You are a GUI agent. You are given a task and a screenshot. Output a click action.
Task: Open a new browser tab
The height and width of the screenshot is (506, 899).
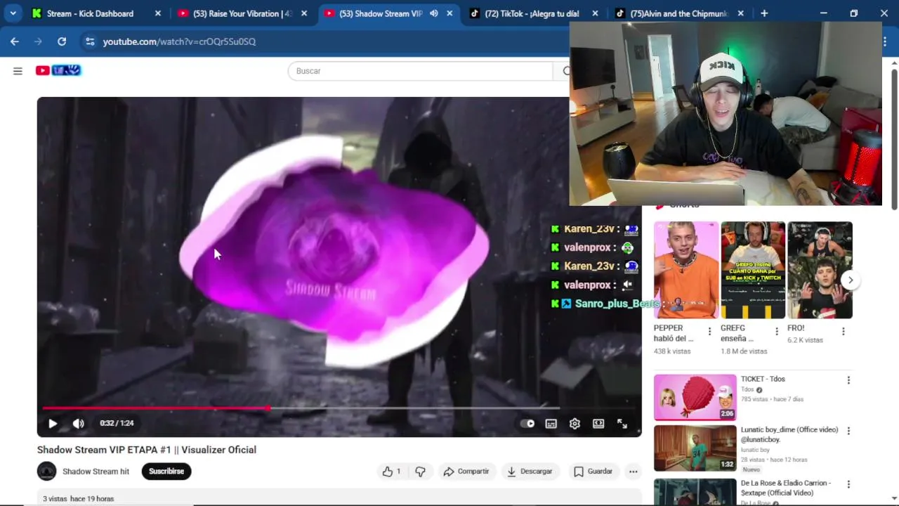(x=764, y=13)
